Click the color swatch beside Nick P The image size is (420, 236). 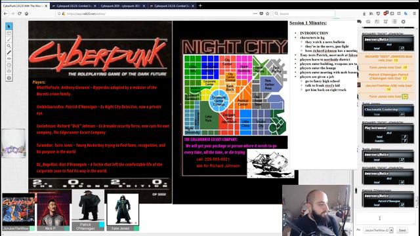tap(67, 229)
